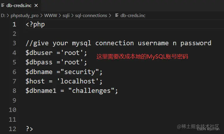Screen dimensions: 224x134
Task: Click the $host variable on line 7
Action: tap(35, 81)
